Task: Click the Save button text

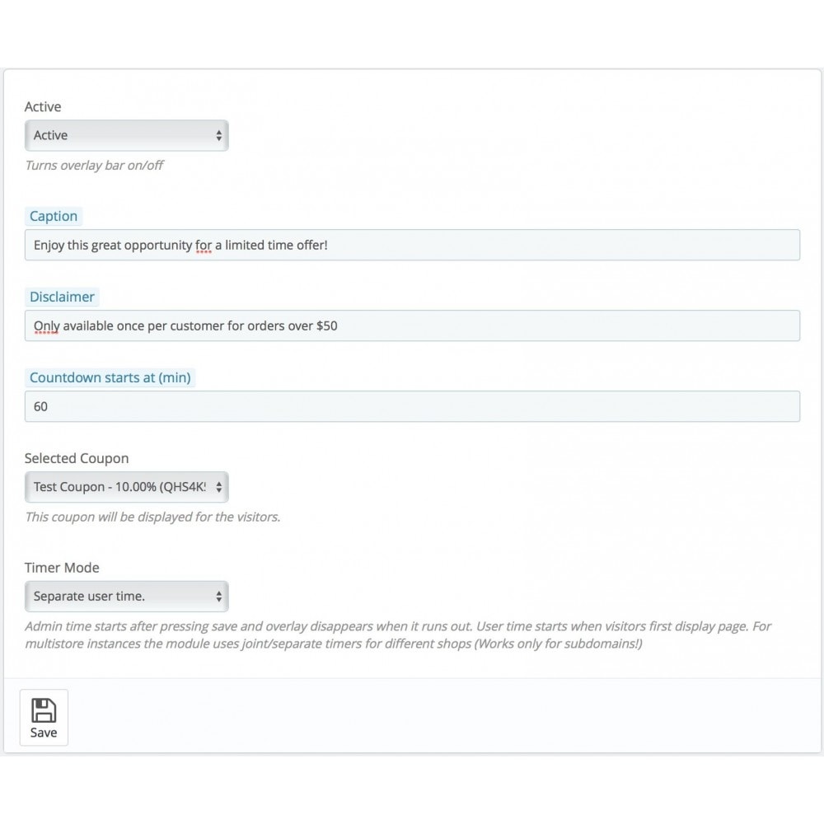Action: click(x=44, y=733)
